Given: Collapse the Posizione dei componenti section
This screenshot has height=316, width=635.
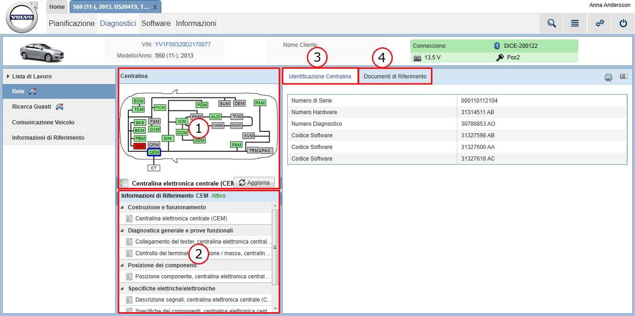Looking at the screenshot, I should coord(122,265).
